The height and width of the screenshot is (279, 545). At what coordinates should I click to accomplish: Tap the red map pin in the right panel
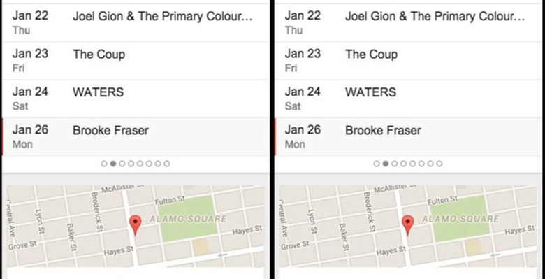[x=408, y=224]
